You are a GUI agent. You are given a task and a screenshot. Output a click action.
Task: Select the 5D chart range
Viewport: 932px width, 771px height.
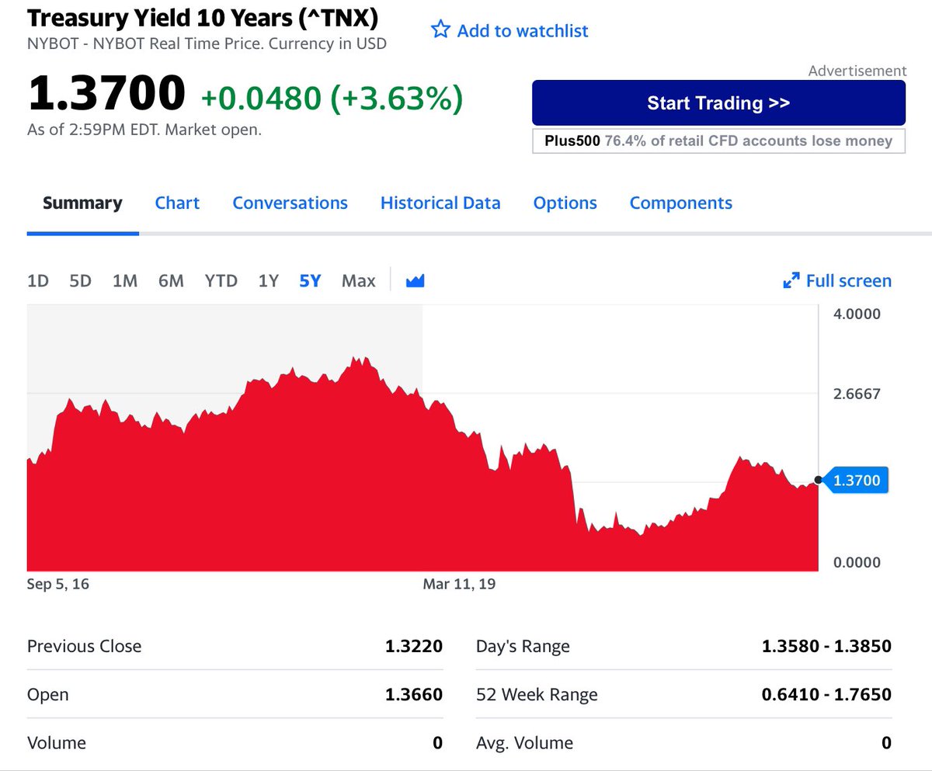81,281
